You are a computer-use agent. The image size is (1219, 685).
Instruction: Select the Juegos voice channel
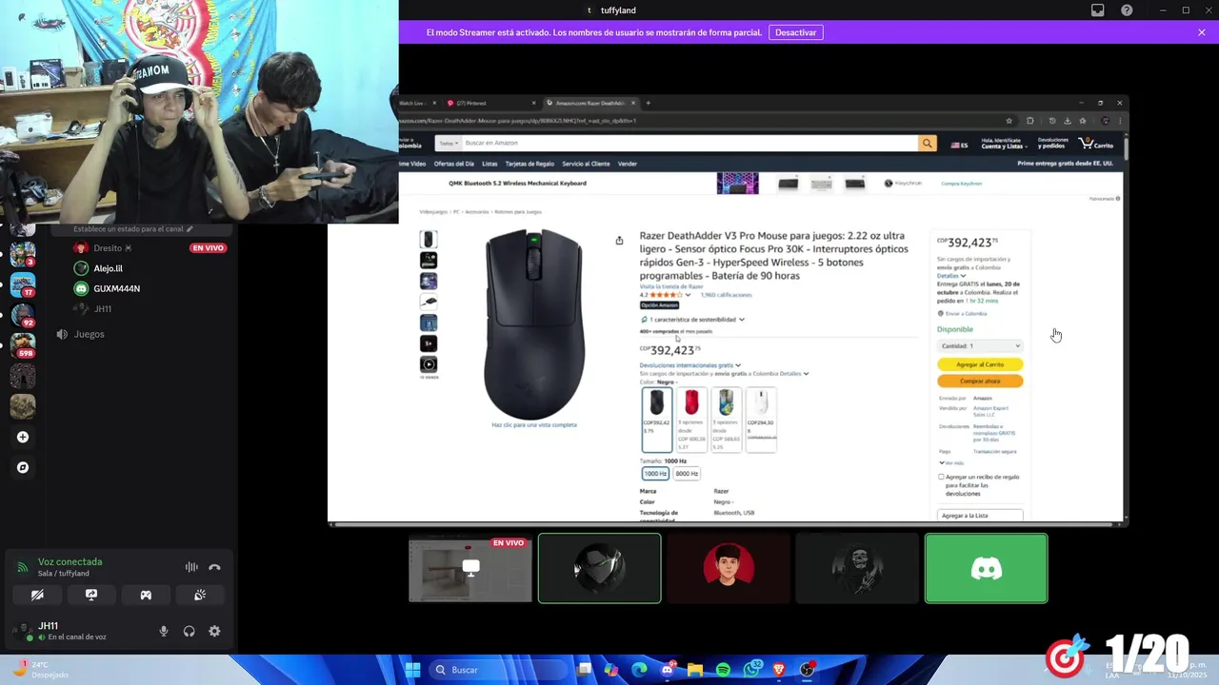[89, 334]
